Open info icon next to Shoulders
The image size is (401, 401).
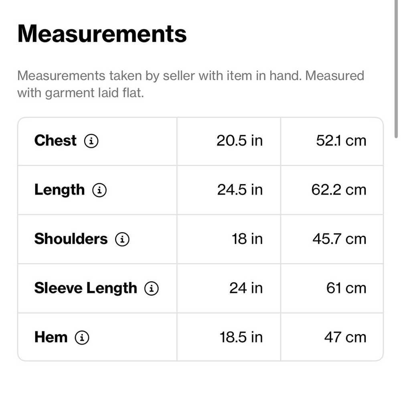pyautogui.click(x=122, y=239)
